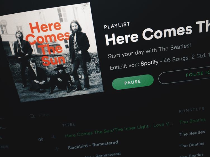Open the sidebar item ending in Love
Image resolution: width=210 pixels, height=157 pixels.
coord(4,147)
